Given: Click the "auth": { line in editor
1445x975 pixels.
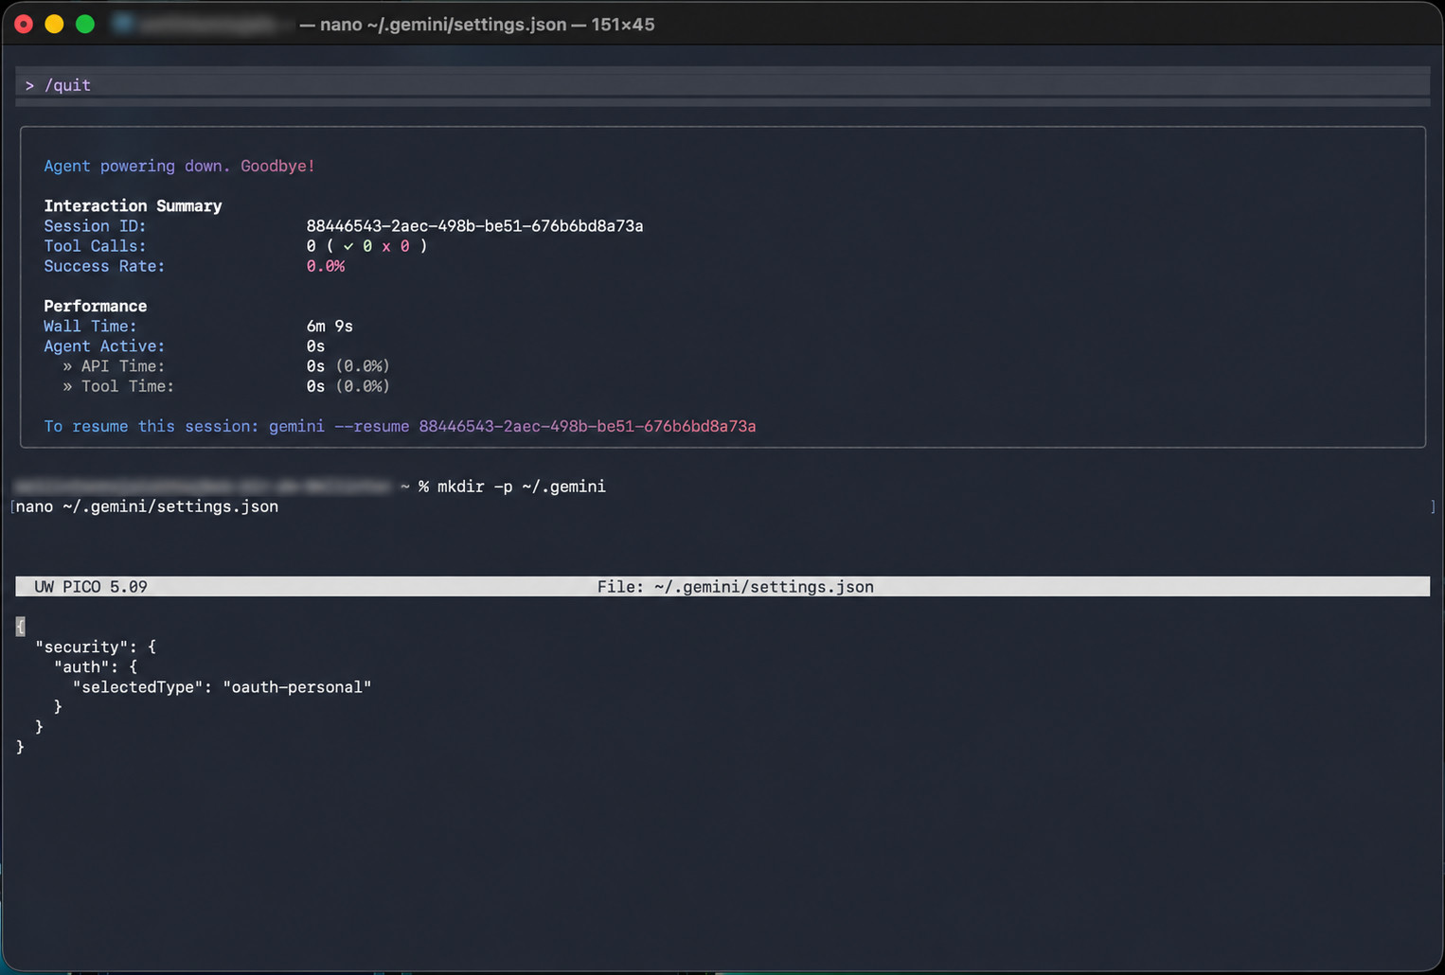Looking at the screenshot, I should [96, 666].
